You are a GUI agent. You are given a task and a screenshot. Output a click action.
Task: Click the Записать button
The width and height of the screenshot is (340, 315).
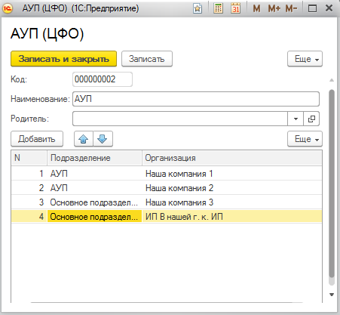[x=147, y=59]
